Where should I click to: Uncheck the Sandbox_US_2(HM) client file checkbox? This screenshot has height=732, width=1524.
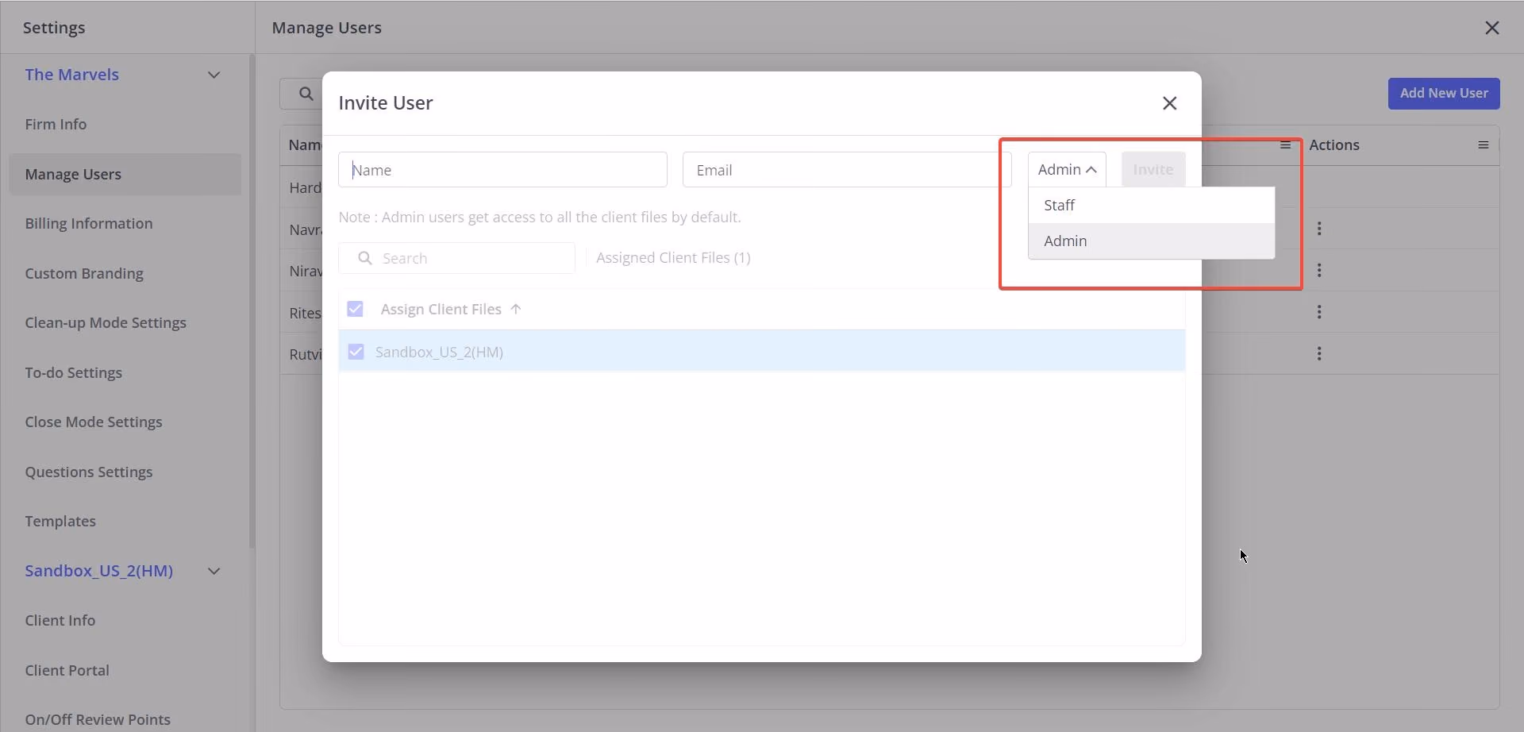click(356, 352)
